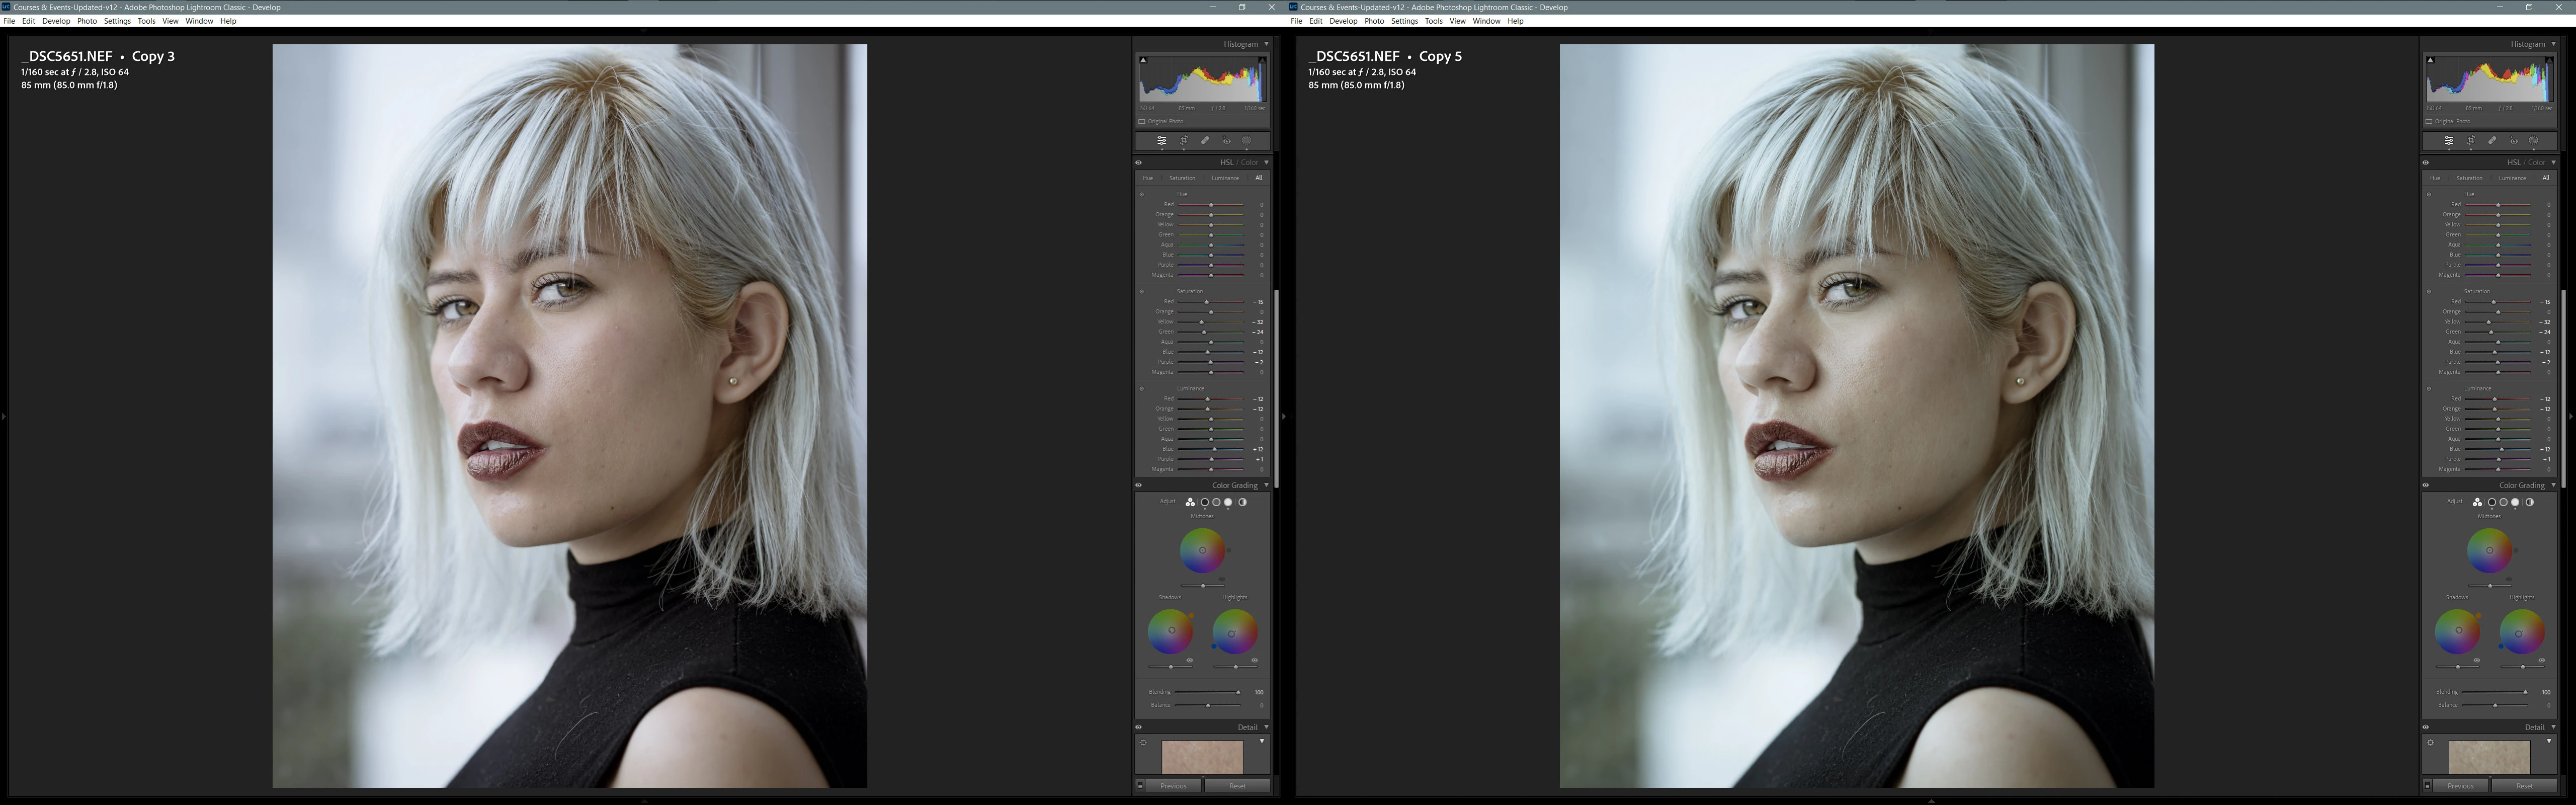Click the Previous button in right window
This screenshot has width=2576, height=805.
point(2460,786)
